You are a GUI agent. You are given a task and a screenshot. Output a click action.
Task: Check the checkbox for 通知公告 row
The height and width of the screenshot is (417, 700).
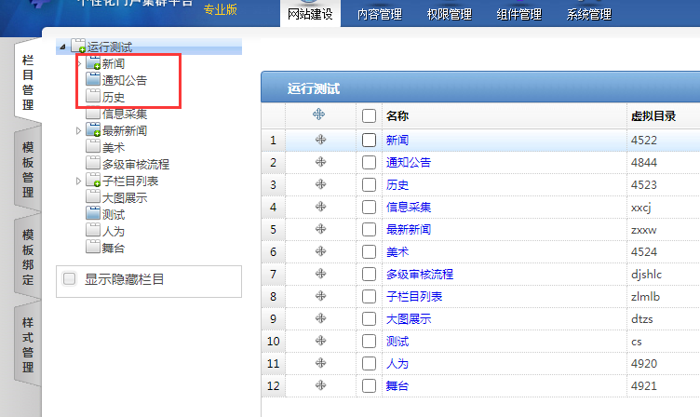(x=369, y=162)
